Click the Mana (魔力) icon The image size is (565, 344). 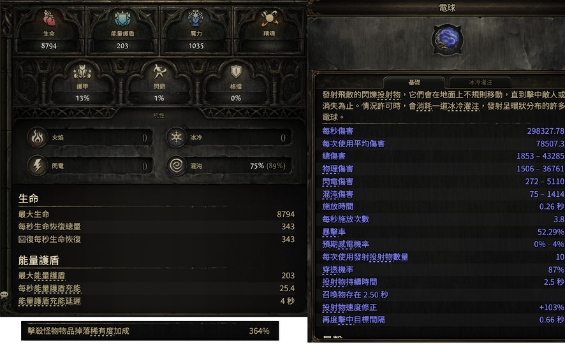click(x=196, y=18)
